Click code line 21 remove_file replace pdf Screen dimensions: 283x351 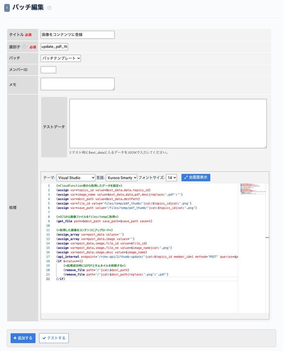click(x=116, y=275)
